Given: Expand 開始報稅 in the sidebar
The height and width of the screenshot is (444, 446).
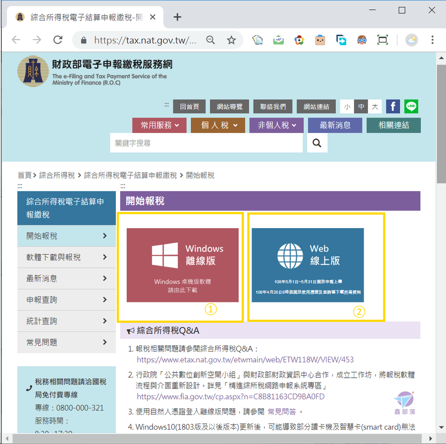Looking at the screenshot, I should click(x=67, y=236).
